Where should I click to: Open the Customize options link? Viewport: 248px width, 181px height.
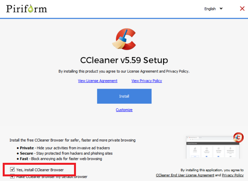(124, 110)
